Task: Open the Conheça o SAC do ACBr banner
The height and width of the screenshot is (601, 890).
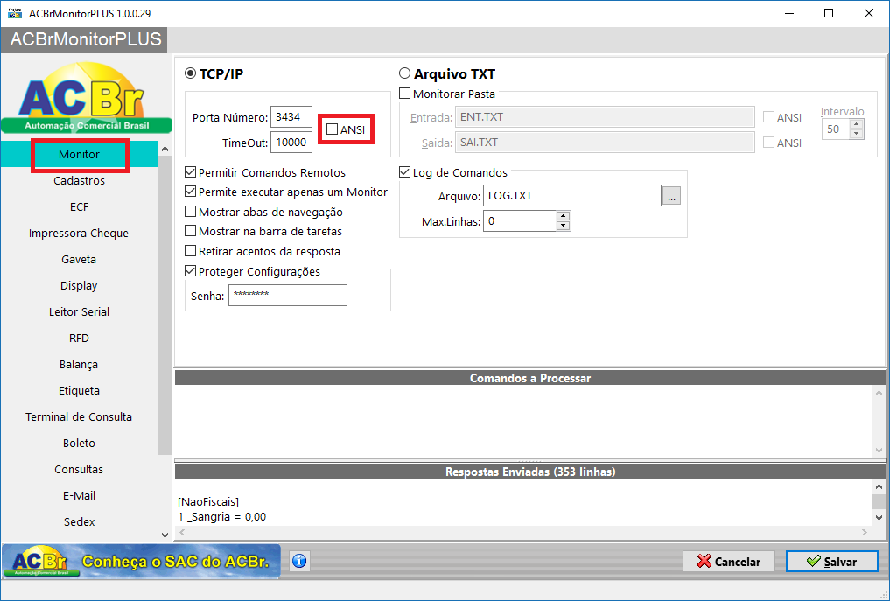Action: (x=142, y=562)
